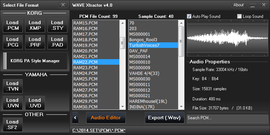Click the PCM file list scrollbar thumb
The image size is (270, 135).
click(123, 43)
